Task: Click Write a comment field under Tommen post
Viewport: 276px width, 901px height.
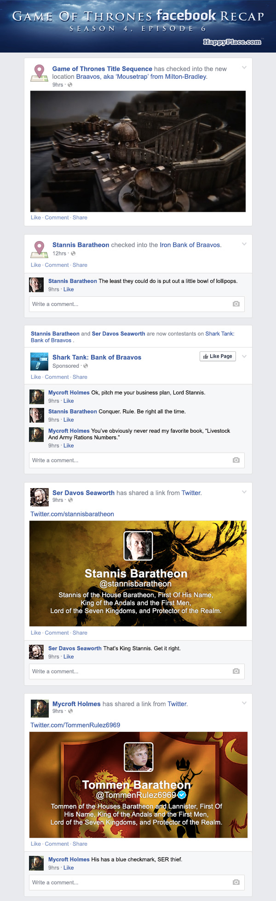Action: pos(137,883)
